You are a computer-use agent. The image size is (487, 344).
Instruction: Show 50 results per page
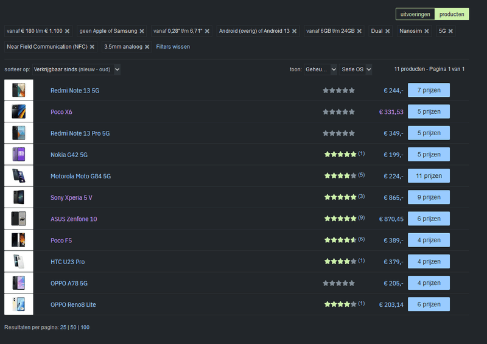coord(73,327)
